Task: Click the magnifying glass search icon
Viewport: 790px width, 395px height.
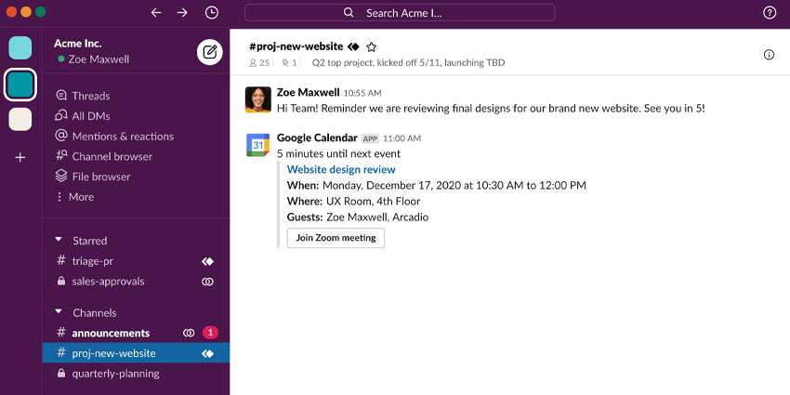Action: pyautogui.click(x=349, y=13)
